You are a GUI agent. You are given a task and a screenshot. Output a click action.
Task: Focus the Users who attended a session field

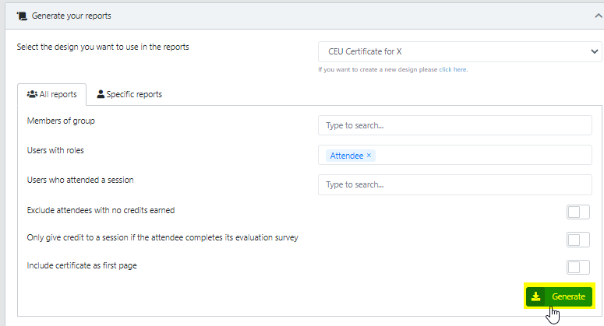point(454,184)
